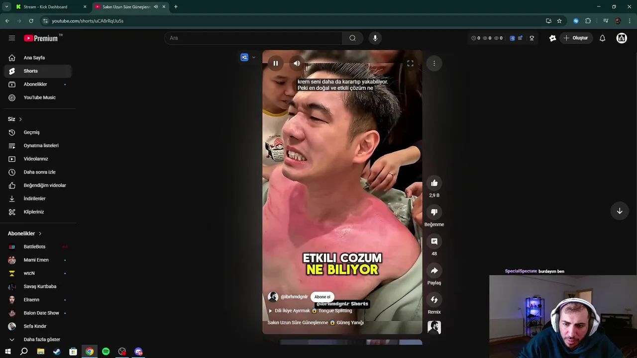Click the YouTube Premium logo
637x358 pixels.
click(41, 38)
